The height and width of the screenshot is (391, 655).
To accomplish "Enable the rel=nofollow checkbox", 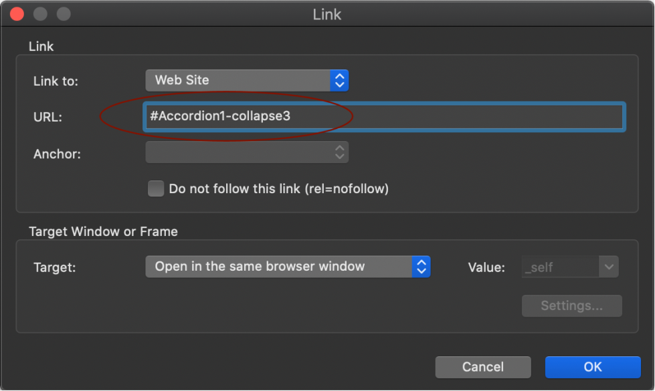I will (x=156, y=188).
